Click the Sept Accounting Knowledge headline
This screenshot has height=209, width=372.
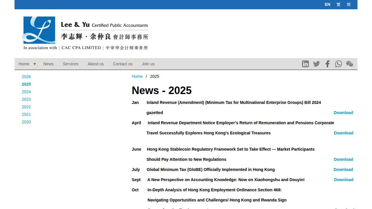[x=226, y=180]
